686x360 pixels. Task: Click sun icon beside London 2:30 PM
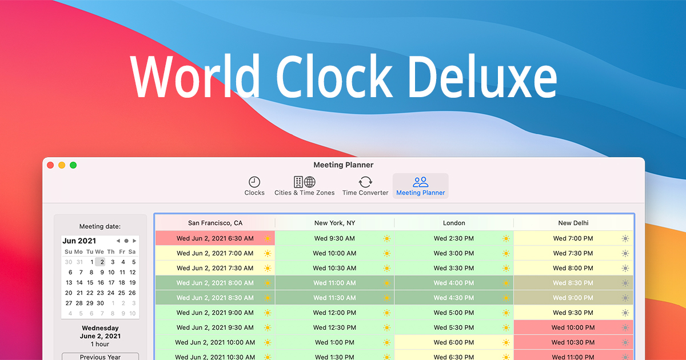tap(506, 238)
